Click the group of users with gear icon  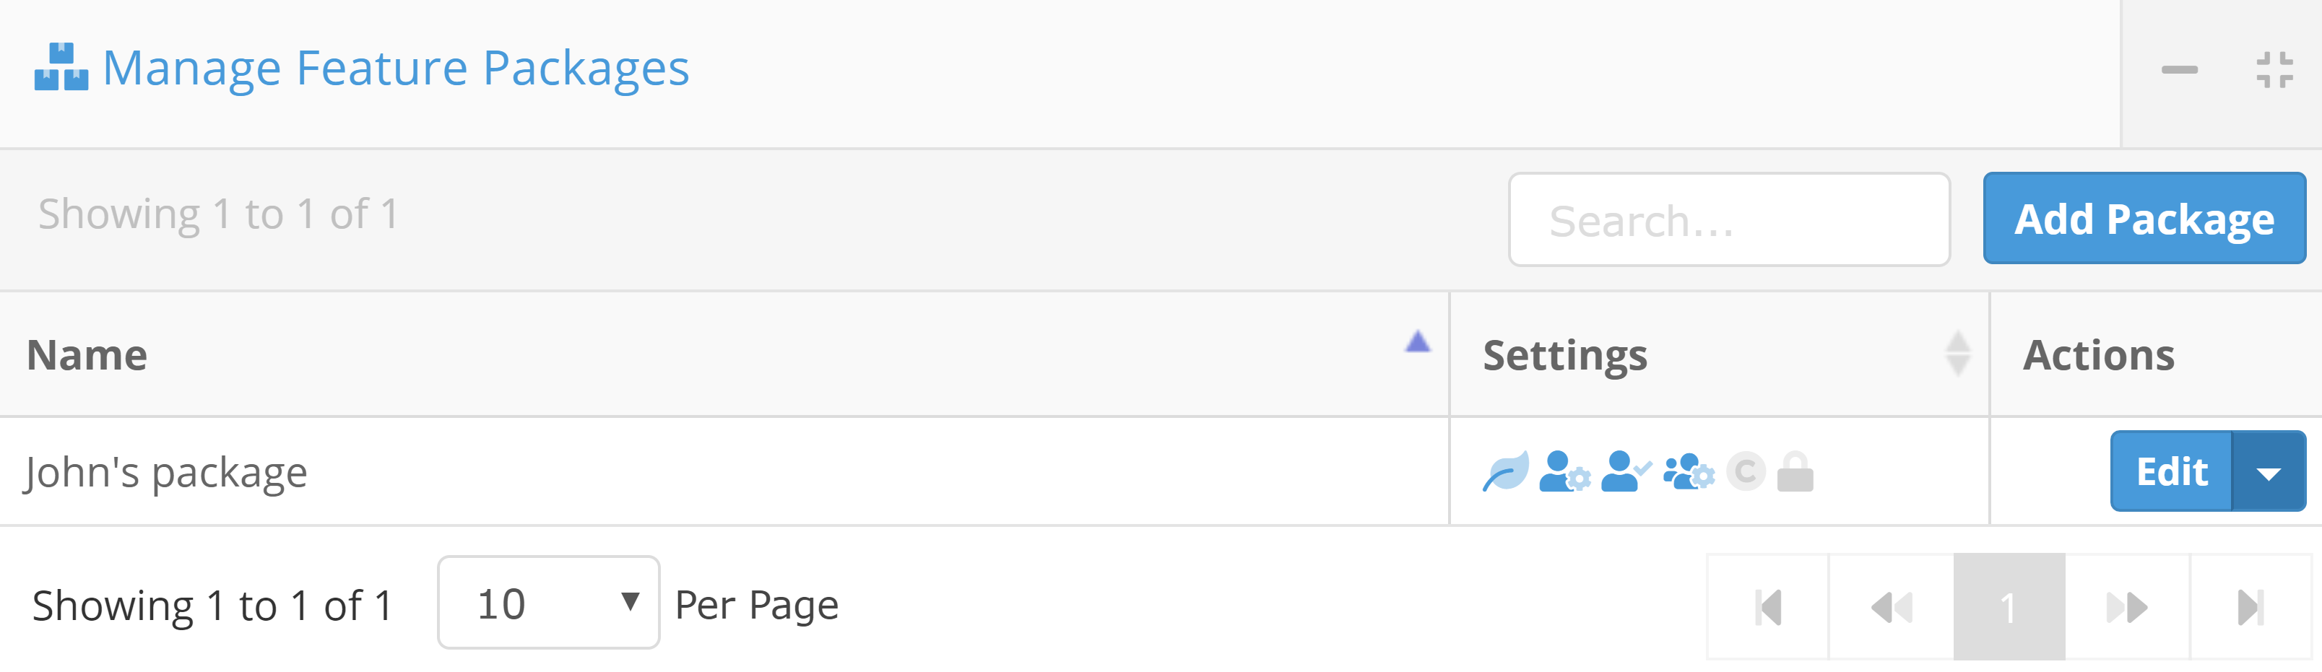[1687, 471]
